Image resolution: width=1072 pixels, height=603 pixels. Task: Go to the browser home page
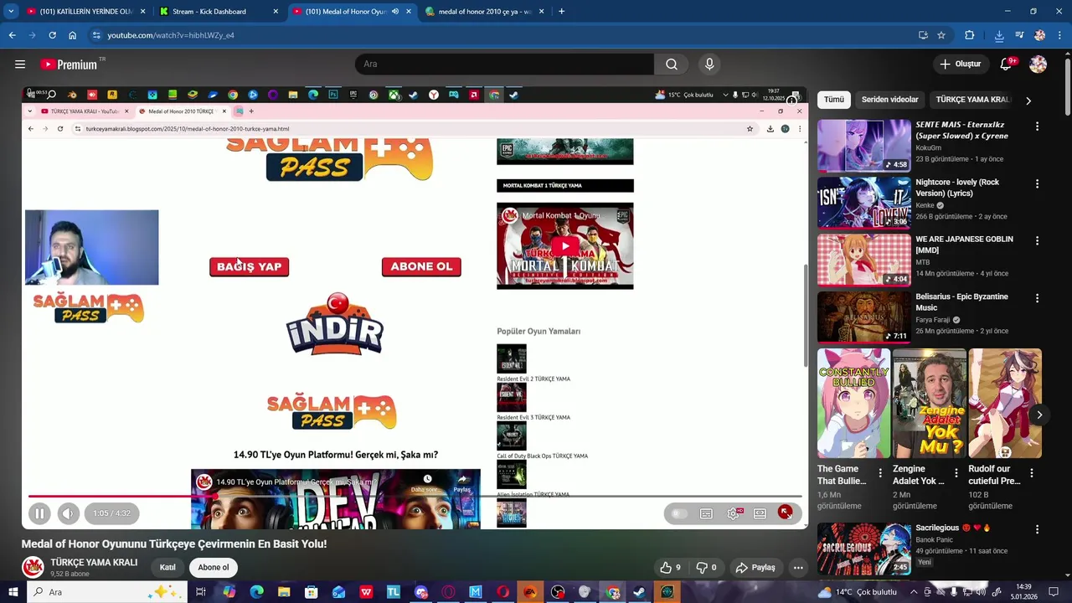point(72,35)
